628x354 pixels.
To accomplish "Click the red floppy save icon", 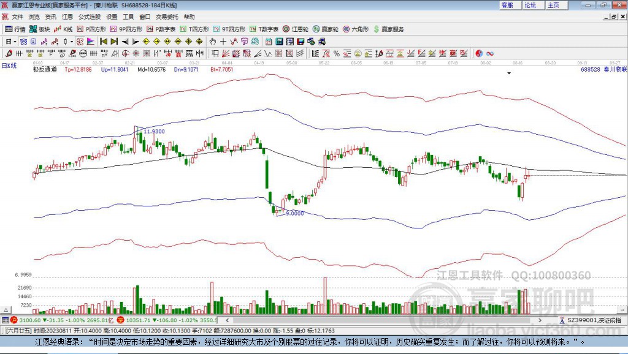I will pyautogui.click(x=301, y=42).
